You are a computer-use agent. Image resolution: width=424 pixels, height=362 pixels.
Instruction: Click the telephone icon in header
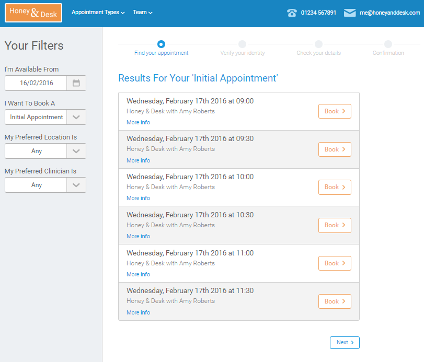coord(292,13)
